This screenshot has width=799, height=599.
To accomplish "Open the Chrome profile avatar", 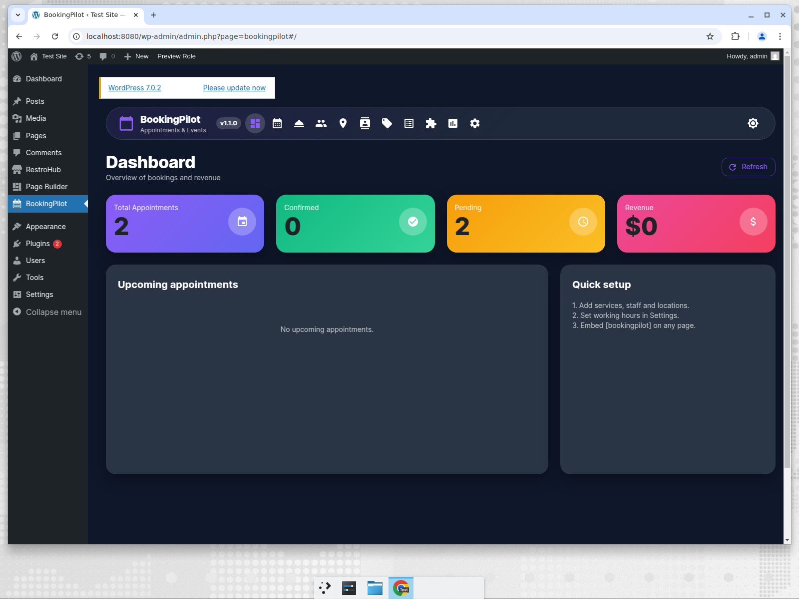I will pyautogui.click(x=762, y=36).
